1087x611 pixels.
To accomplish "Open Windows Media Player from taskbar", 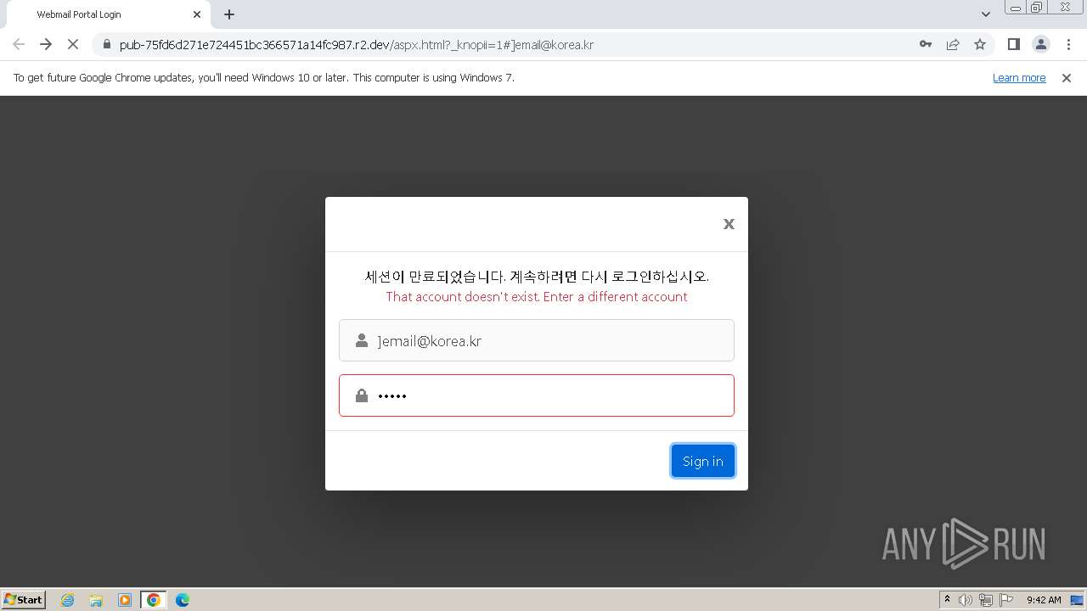I will click(125, 600).
